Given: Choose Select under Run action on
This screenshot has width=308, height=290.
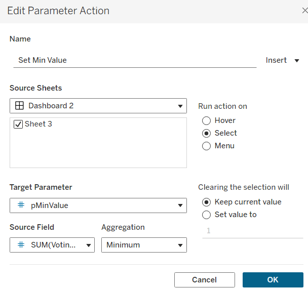Looking at the screenshot, I should click(x=206, y=133).
